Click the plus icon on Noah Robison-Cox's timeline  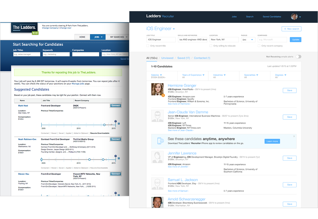[119, 158]
